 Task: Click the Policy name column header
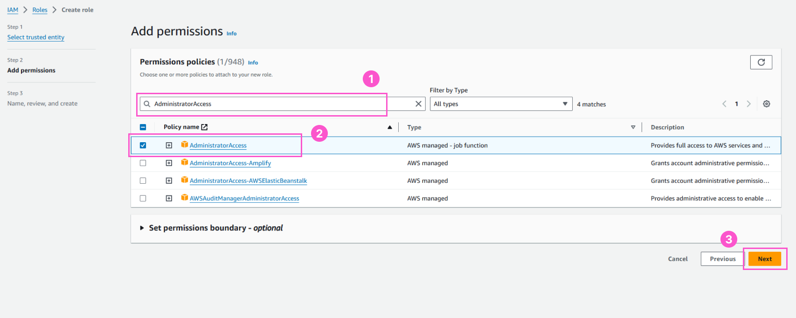coord(181,127)
